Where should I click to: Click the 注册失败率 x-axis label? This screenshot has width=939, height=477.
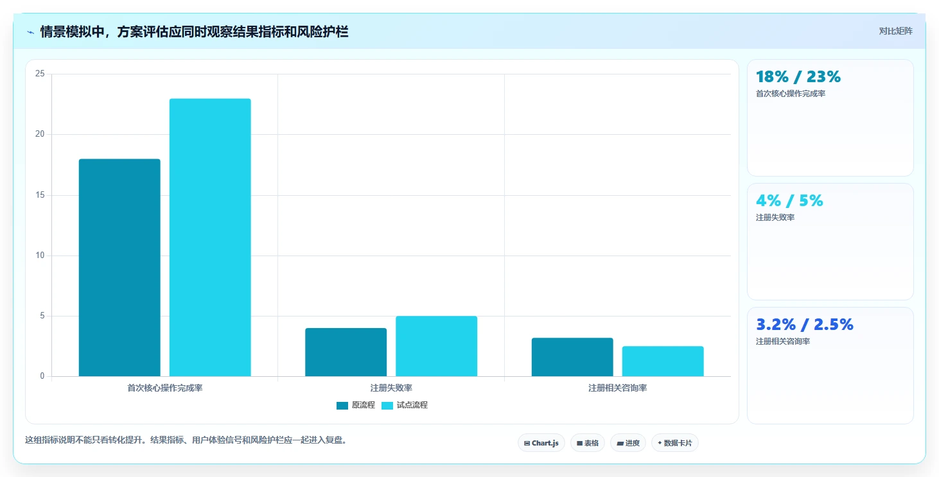pos(391,388)
